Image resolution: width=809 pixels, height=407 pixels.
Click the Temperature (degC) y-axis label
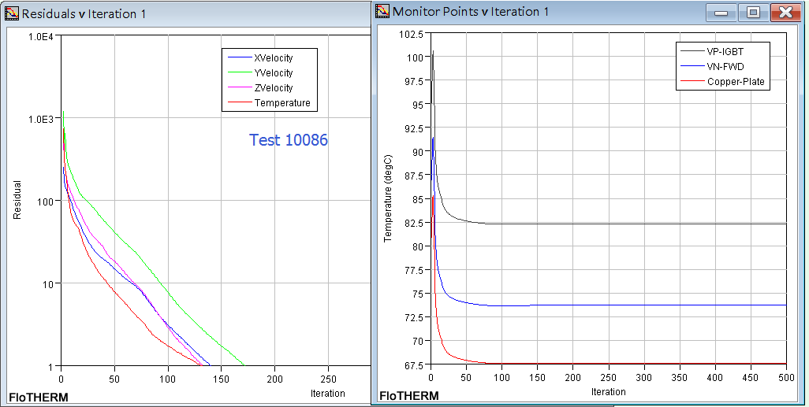(388, 198)
